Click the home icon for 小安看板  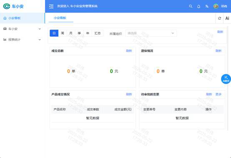tap(5, 18)
